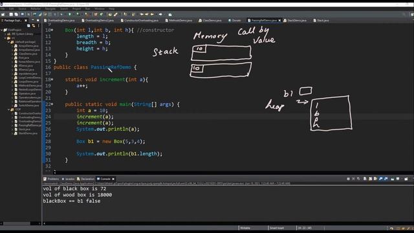Expand the JRE System Library node
This screenshot has height=233, width=414.
tap(6, 34)
